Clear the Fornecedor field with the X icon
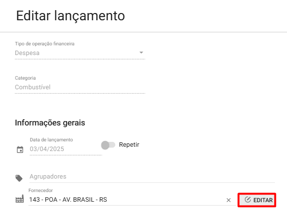The height and width of the screenshot is (221, 287). click(229, 200)
